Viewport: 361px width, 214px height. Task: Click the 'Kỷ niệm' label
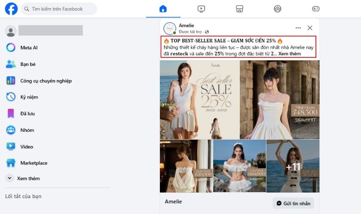click(29, 97)
